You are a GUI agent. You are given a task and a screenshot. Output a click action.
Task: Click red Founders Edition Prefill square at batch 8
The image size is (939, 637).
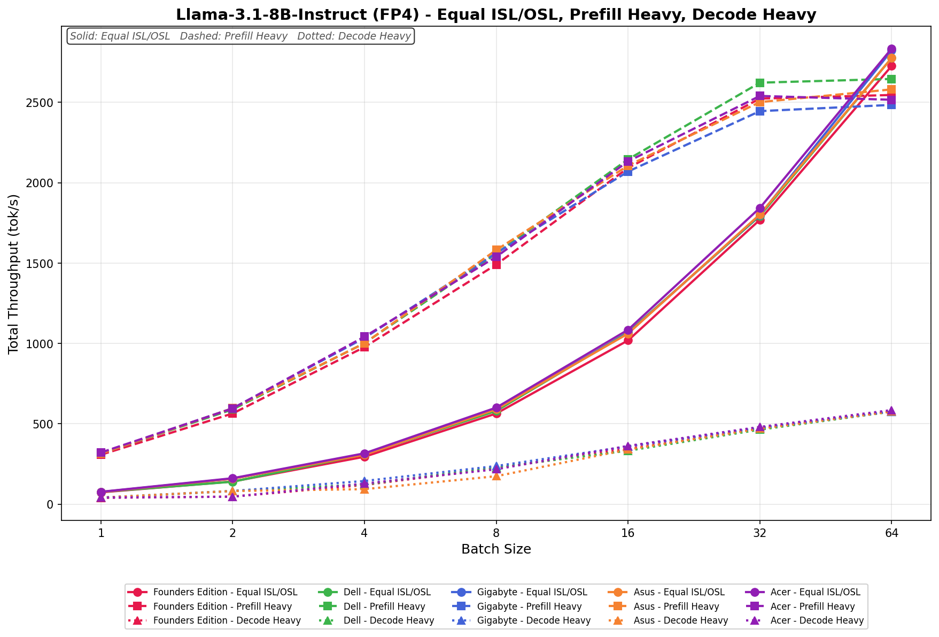[x=496, y=264]
